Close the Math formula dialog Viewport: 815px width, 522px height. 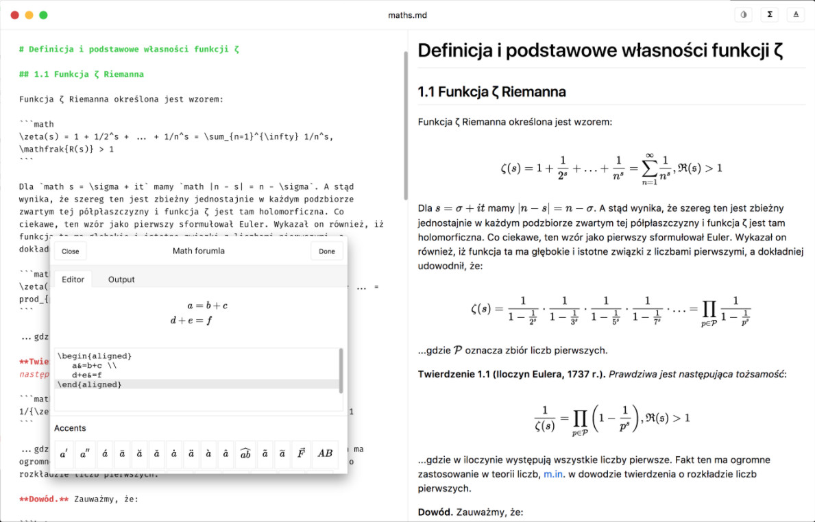70,251
